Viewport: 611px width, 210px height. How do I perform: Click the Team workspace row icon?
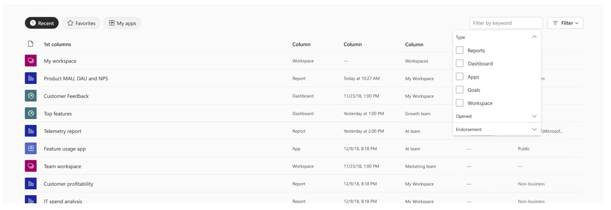click(x=31, y=166)
